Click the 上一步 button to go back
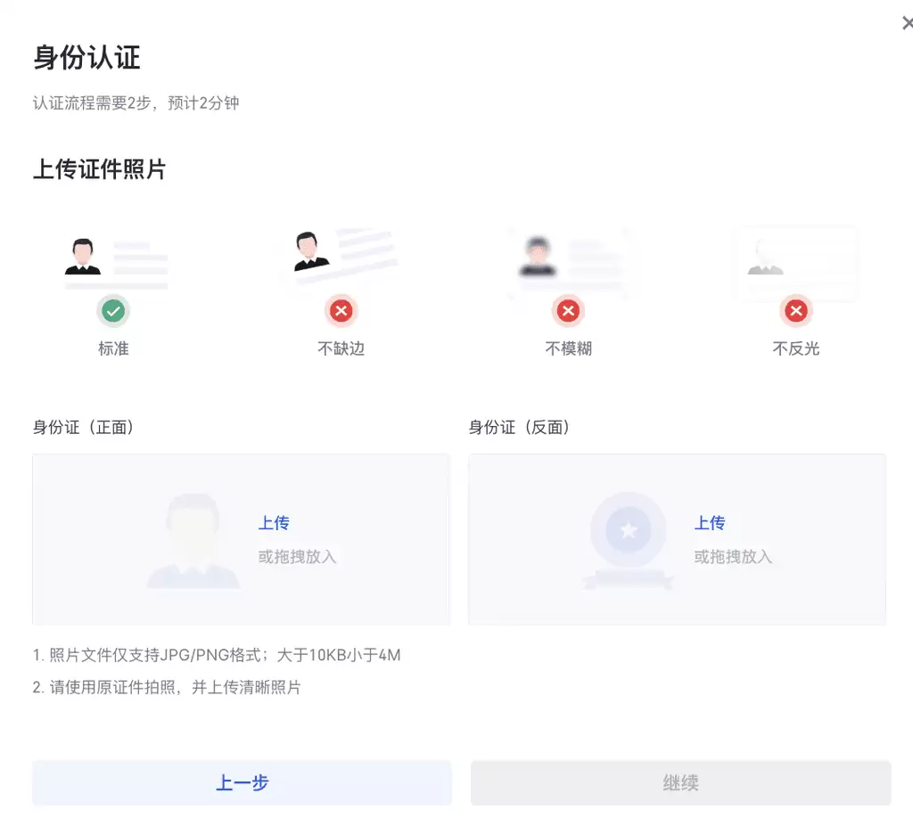913x818 pixels. [x=241, y=781]
